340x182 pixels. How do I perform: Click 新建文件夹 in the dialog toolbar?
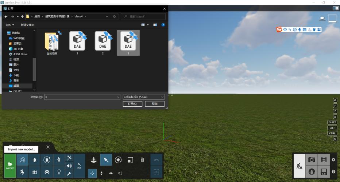[27, 25]
